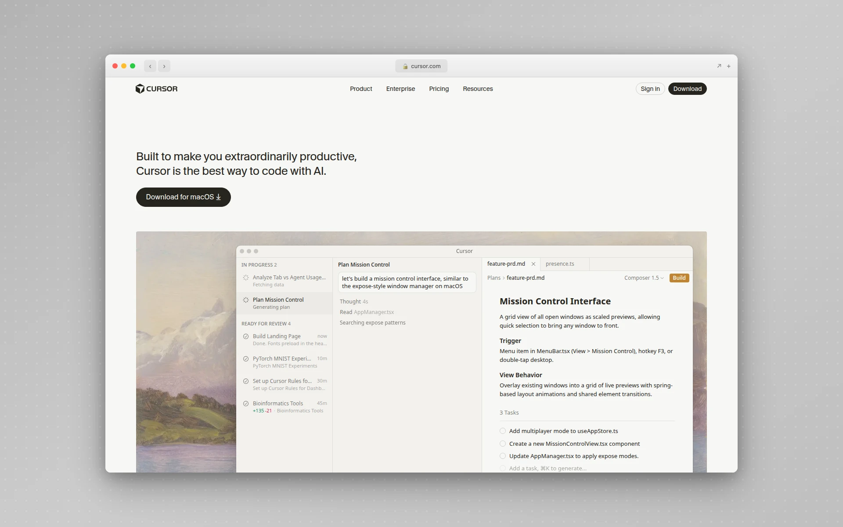Click the browser back navigation arrow
This screenshot has width=843, height=527.
pos(150,66)
